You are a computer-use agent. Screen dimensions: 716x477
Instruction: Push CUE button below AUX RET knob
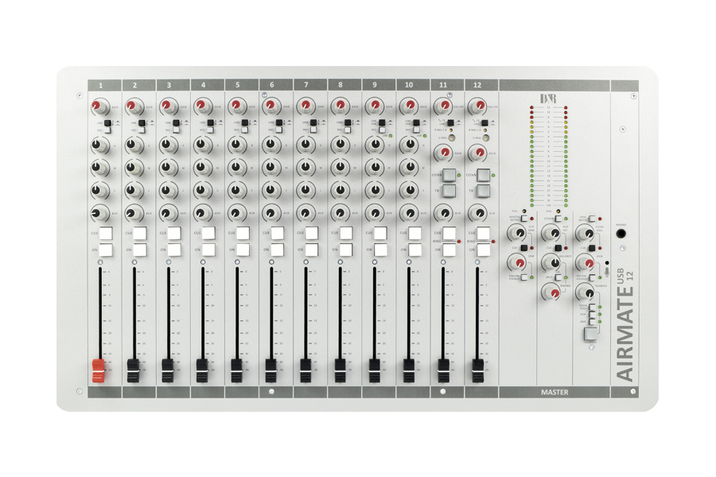click(558, 248)
